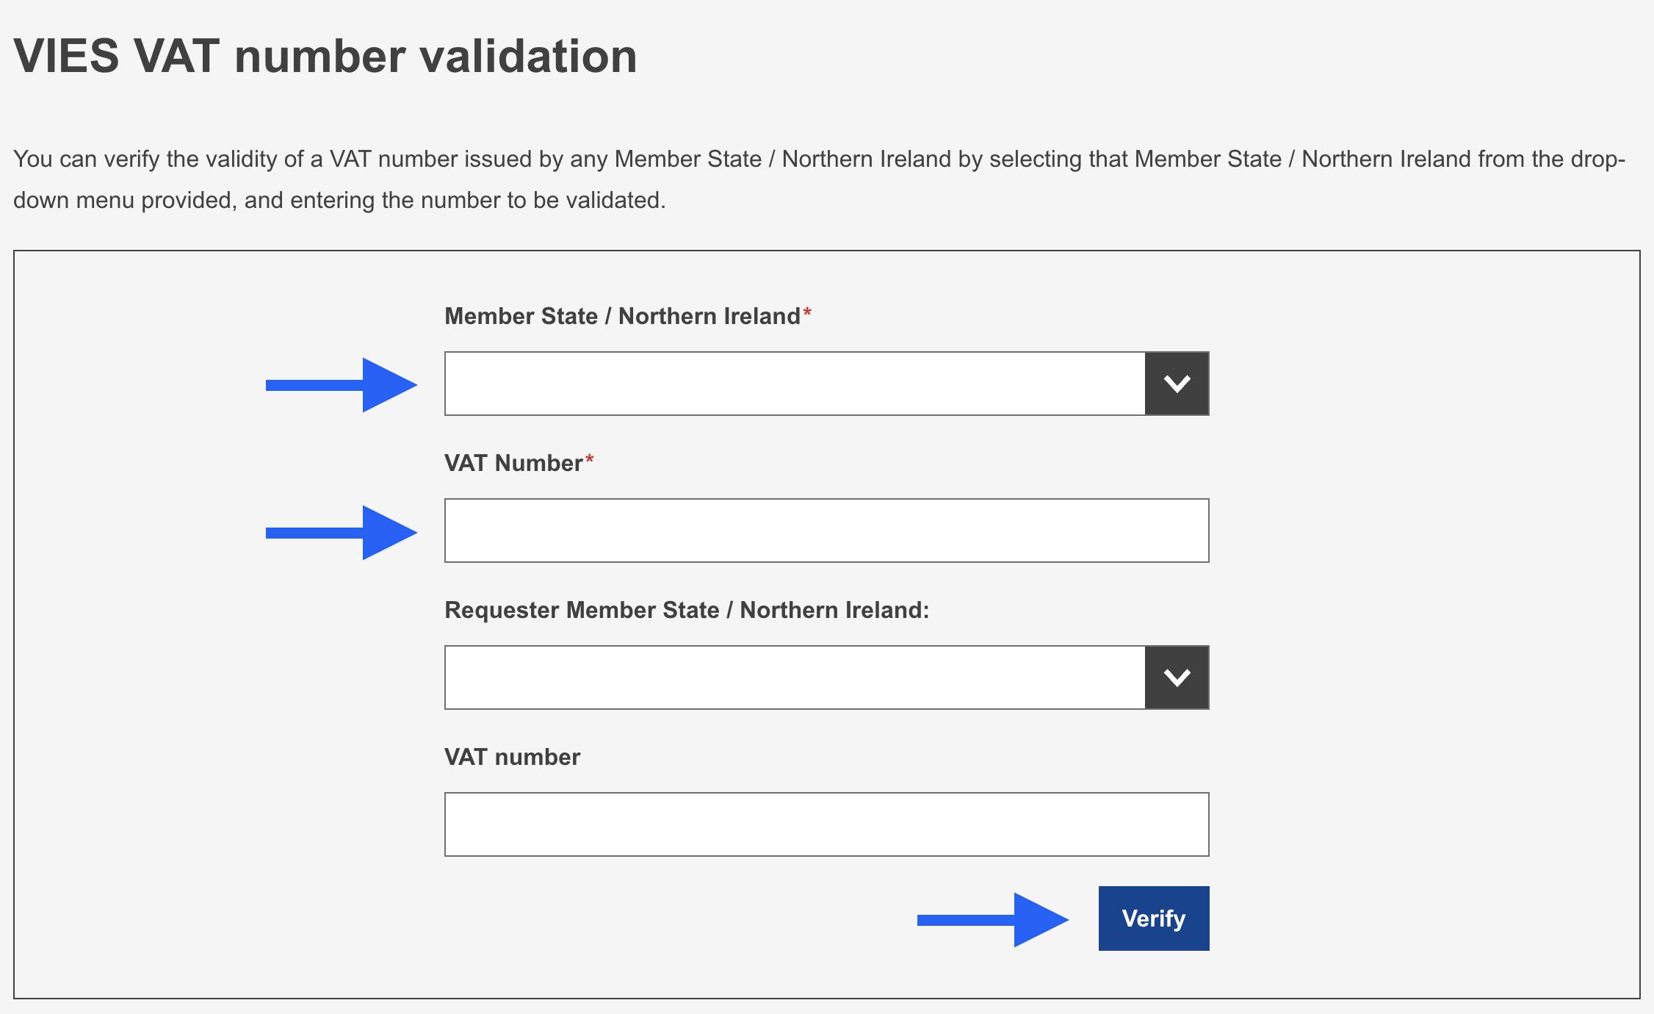Click the blue arrow pointing at VAT Number field
1654x1014 pixels.
pos(342,533)
